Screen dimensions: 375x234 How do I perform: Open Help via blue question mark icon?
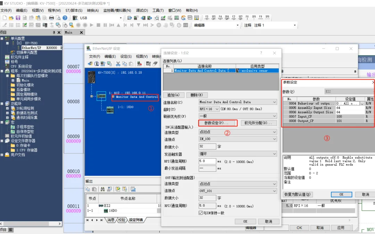(x=65, y=18)
